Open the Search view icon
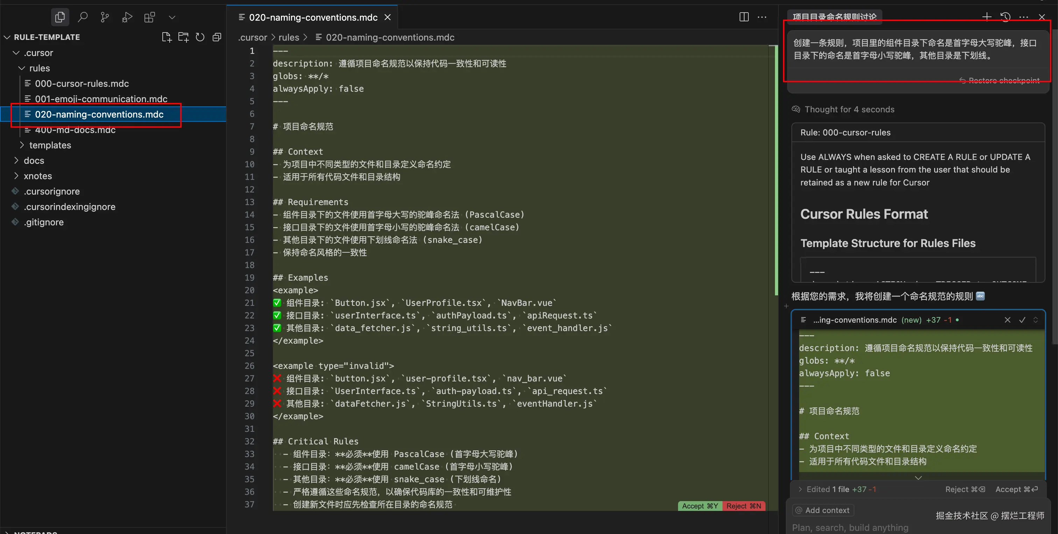The width and height of the screenshot is (1058, 534). coord(83,17)
